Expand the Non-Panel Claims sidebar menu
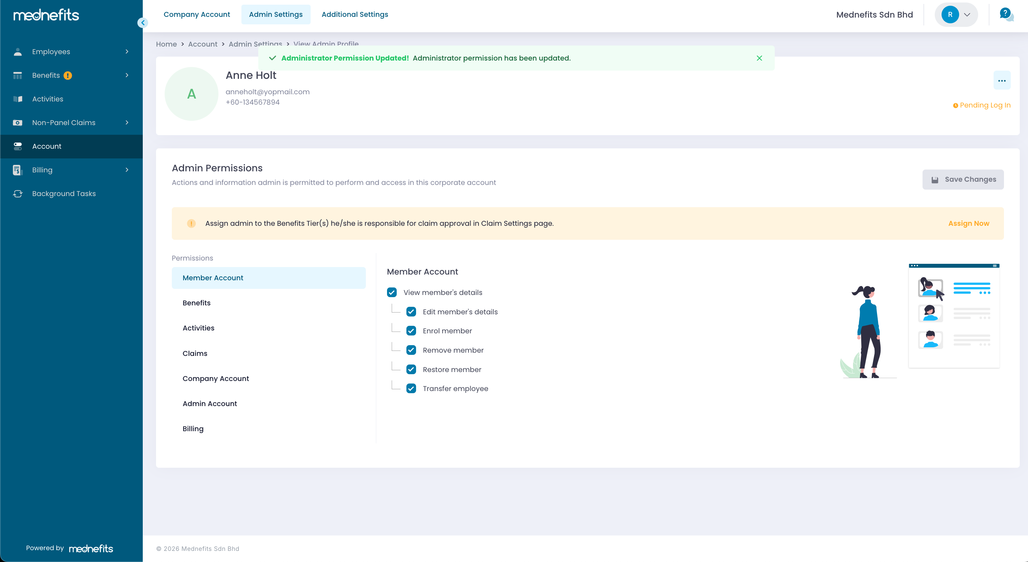This screenshot has height=562, width=1028. click(127, 123)
